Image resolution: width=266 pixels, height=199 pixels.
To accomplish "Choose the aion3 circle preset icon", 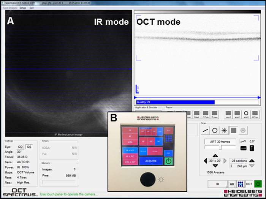I will 246,115.
